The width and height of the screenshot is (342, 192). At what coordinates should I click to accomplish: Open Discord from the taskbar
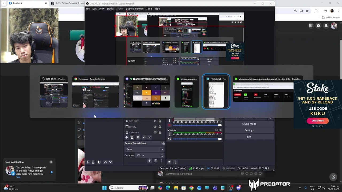[x=239, y=188]
